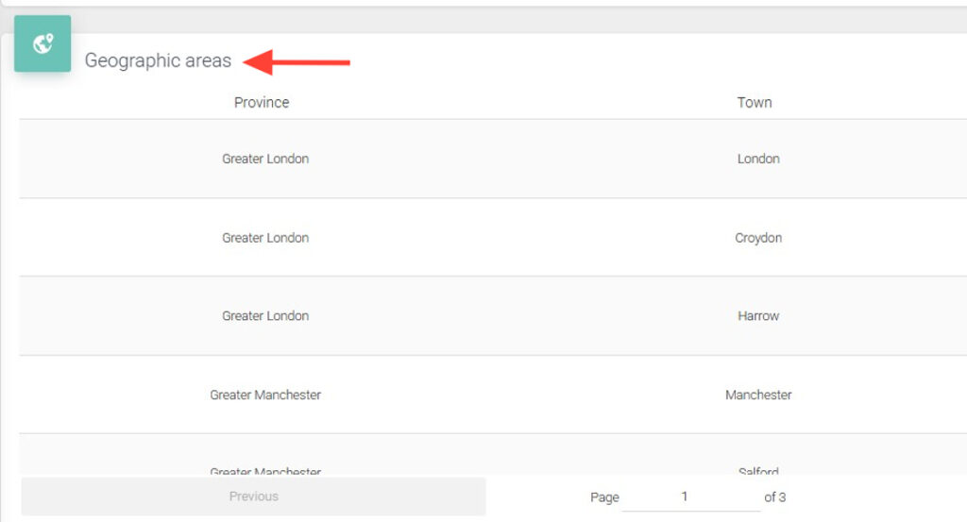
Task: Click the 'of 3' total pages text
Action: [775, 497]
